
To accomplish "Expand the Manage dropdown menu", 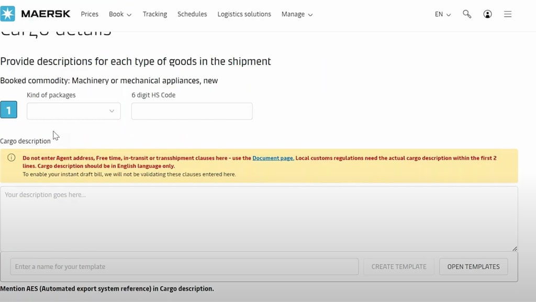I will tap(297, 14).
